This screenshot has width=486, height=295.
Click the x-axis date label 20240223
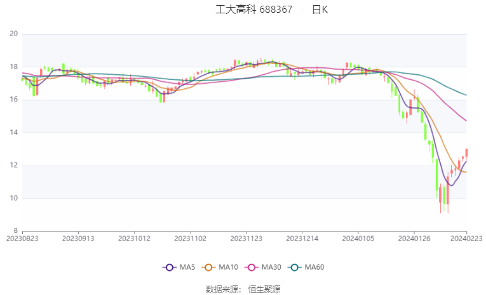(466, 239)
